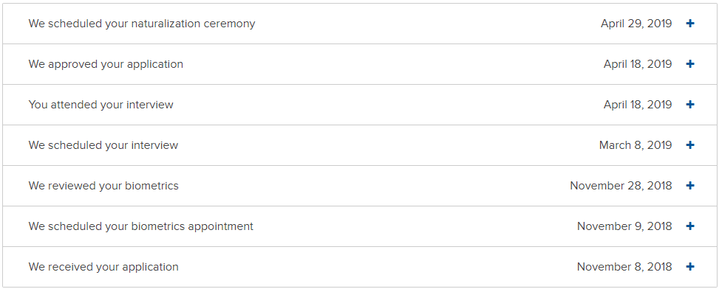Expand the naturalization ceremony row plus icon
Screen dimensions: 719x289
pyautogui.click(x=690, y=24)
